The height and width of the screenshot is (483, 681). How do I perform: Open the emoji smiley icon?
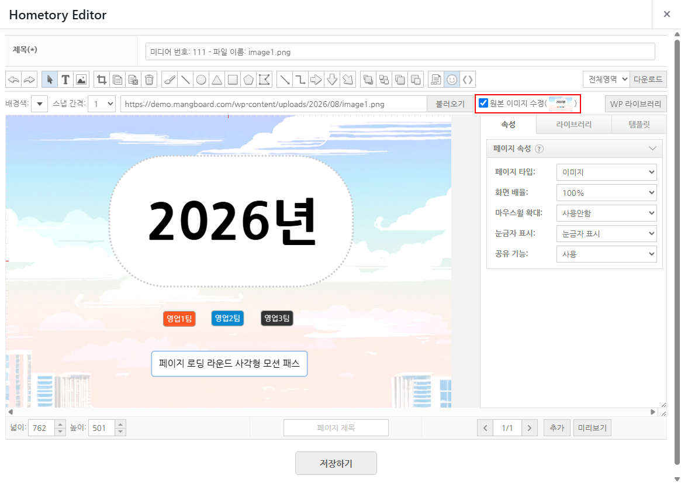click(x=452, y=80)
